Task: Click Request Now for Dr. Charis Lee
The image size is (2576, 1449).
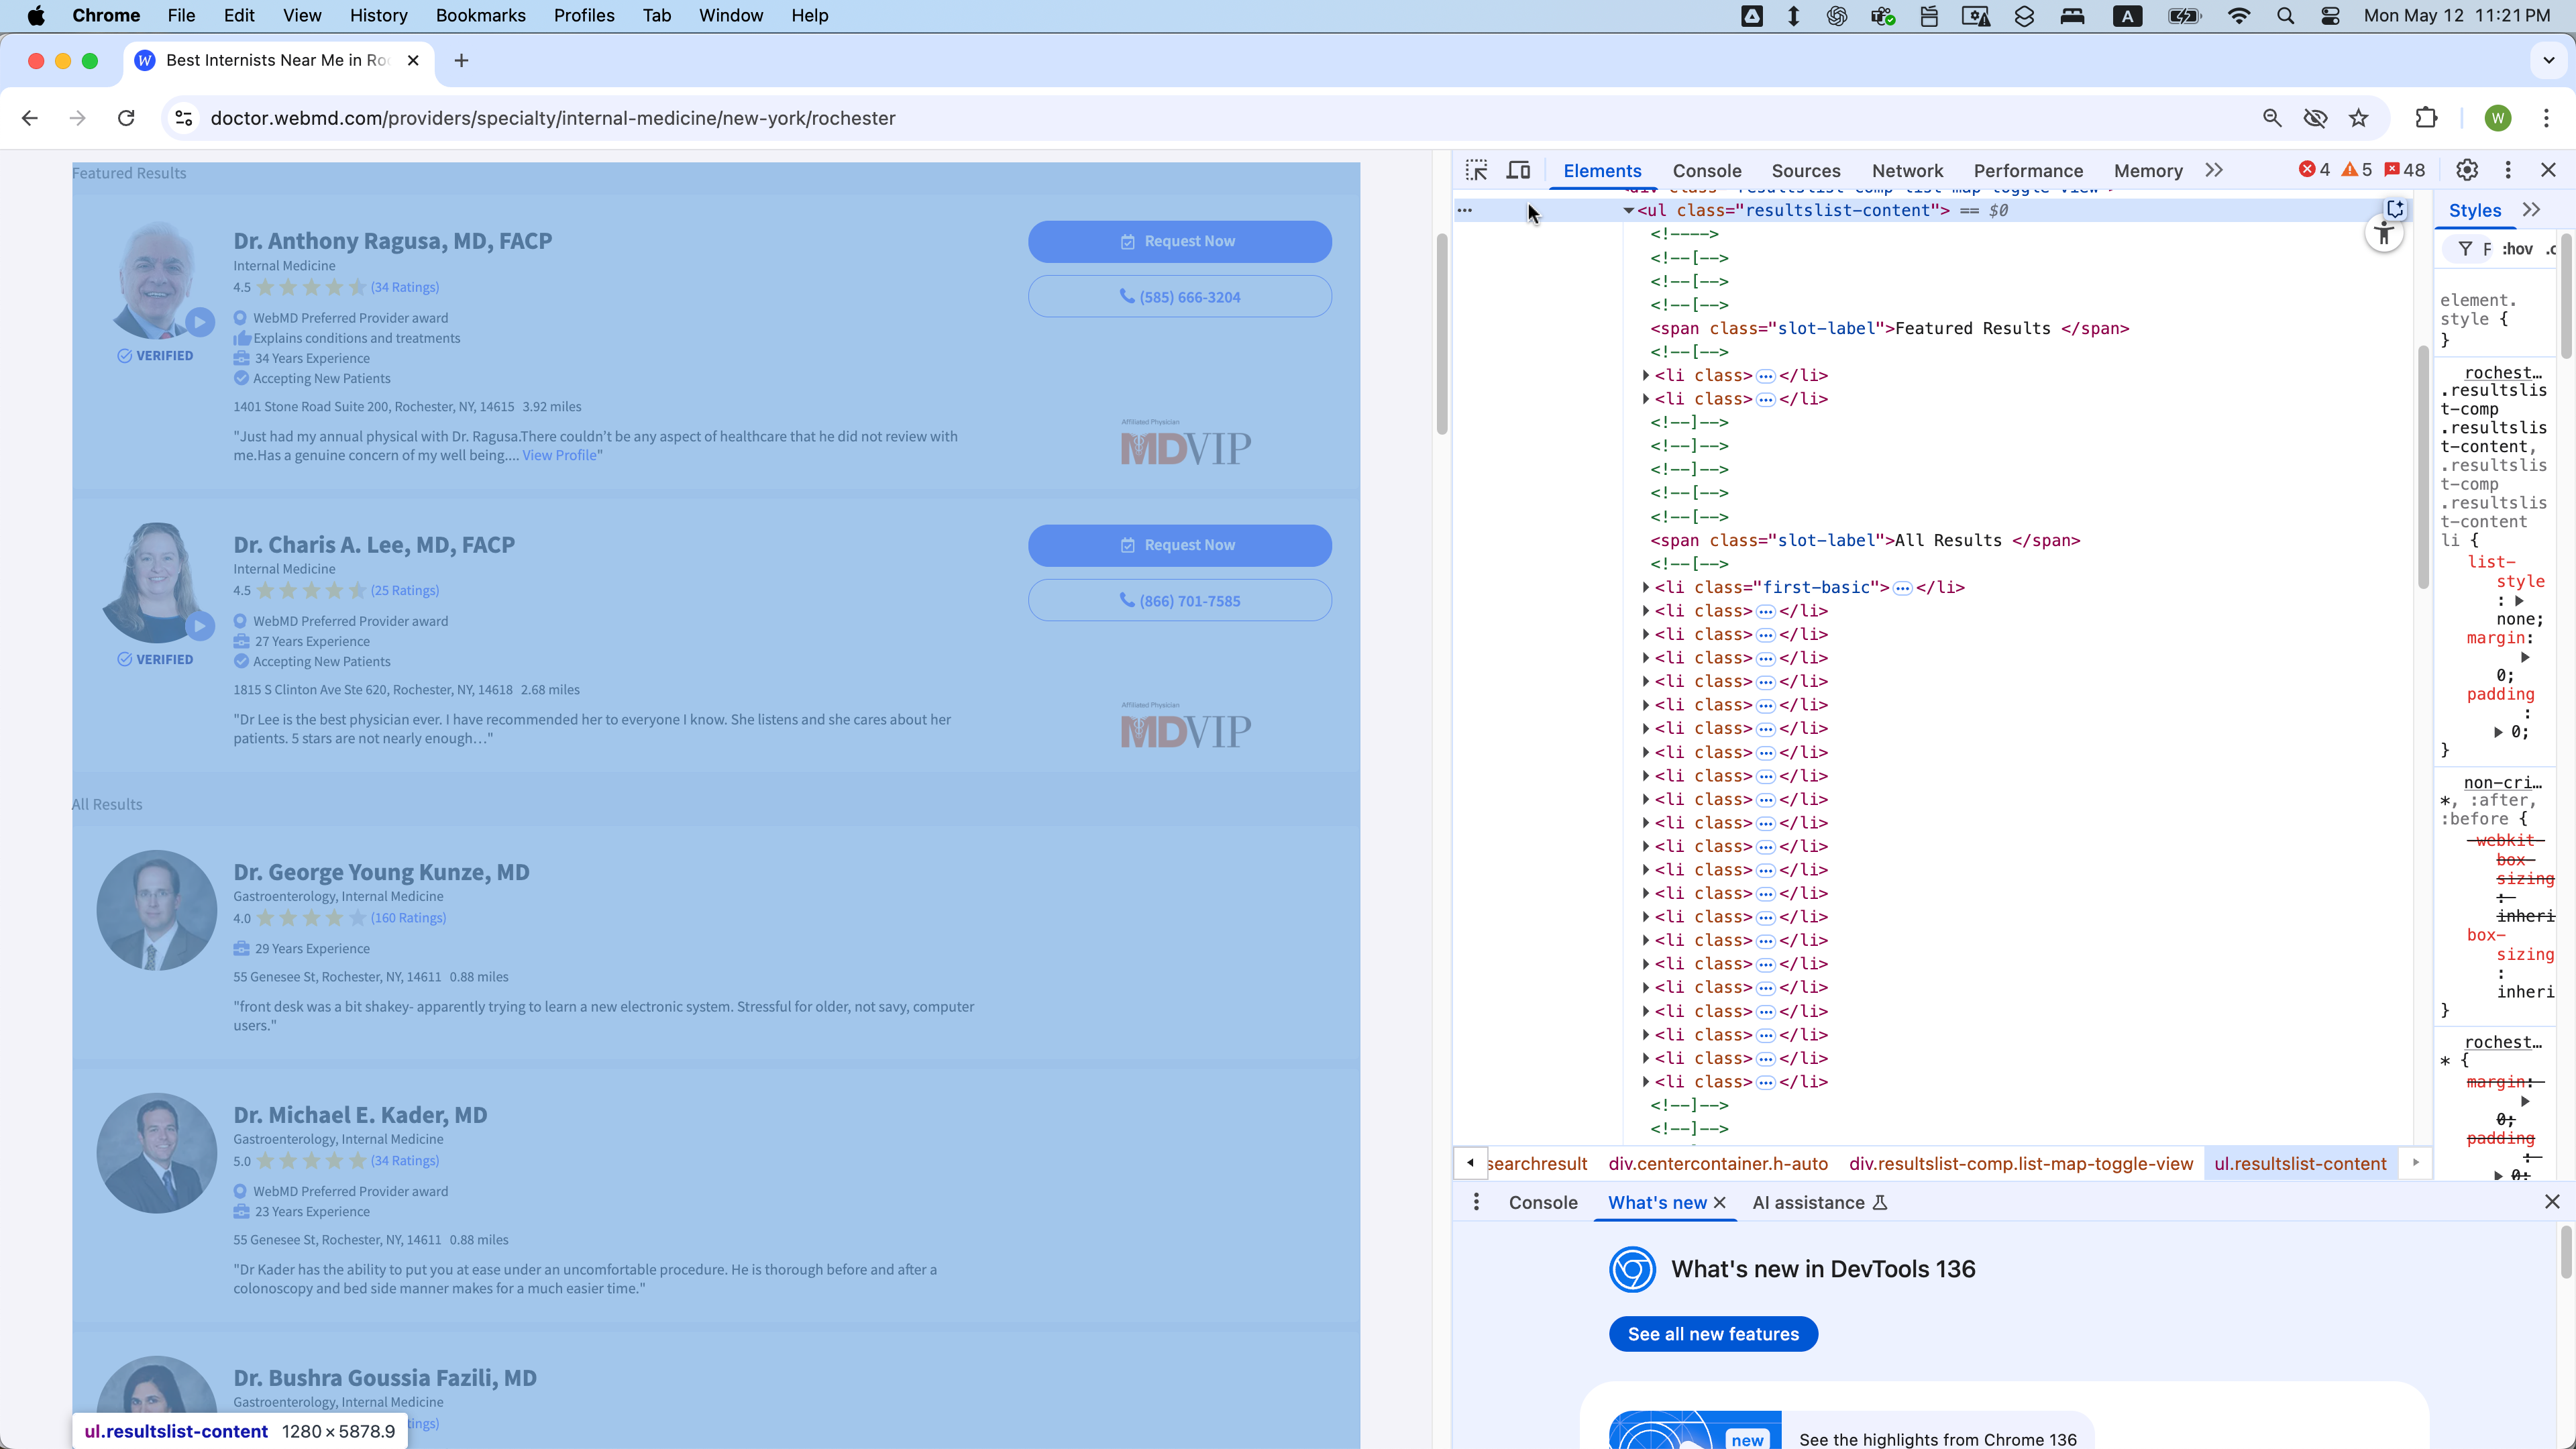Action: tap(1180, 545)
